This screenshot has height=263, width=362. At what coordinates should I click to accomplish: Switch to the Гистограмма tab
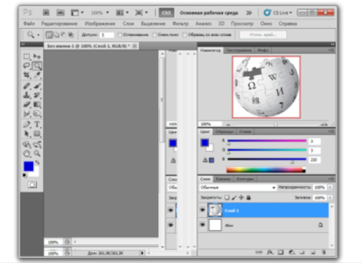coord(238,50)
